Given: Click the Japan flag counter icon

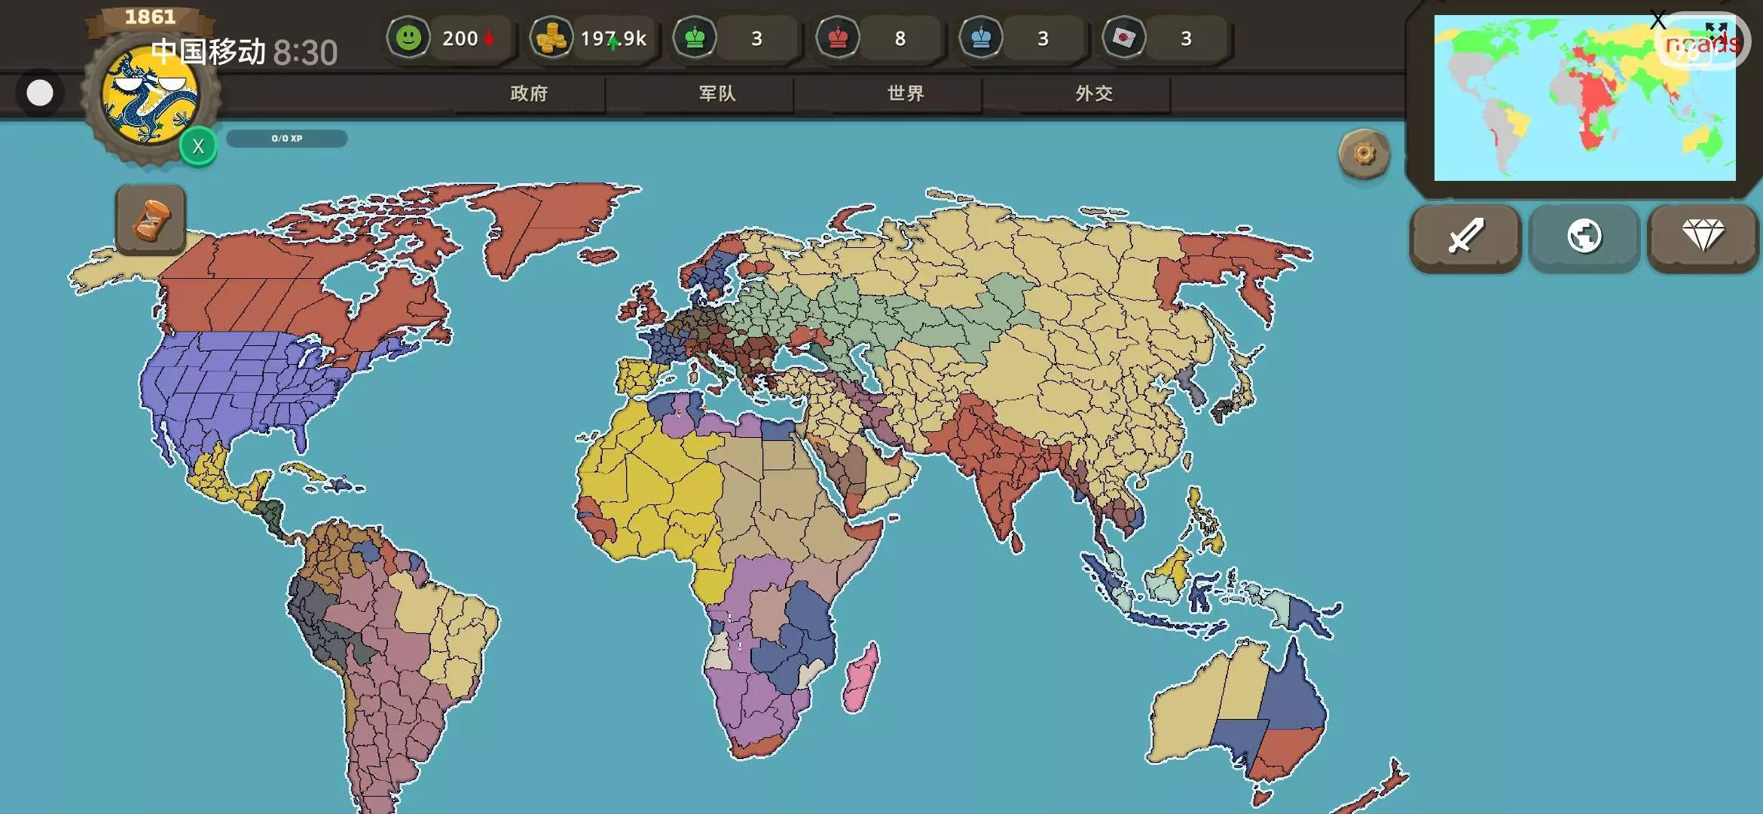Looking at the screenshot, I should click(1123, 38).
